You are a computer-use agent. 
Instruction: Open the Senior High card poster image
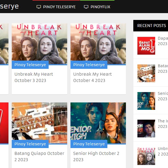coord(98,123)
